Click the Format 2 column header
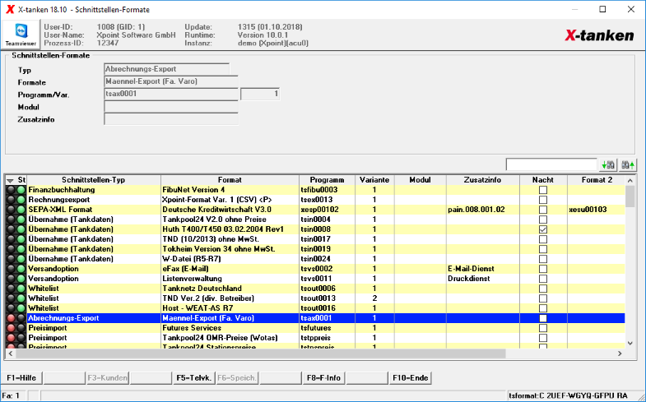The height and width of the screenshot is (402, 646). 597,180
